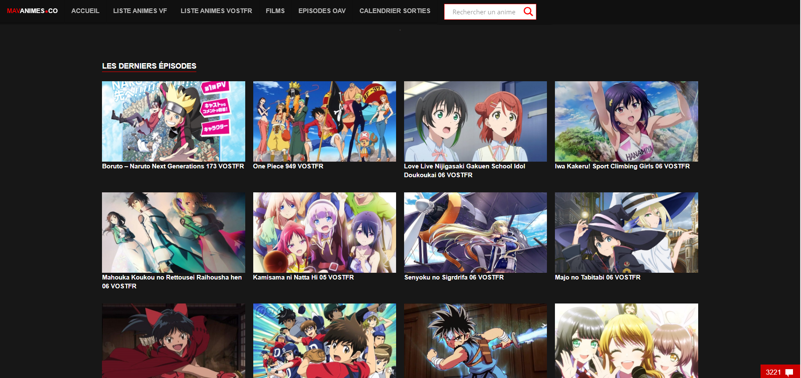Open the Iwa Kakeru climbing girl thumbnail
Image resolution: width=801 pixels, height=378 pixels.
coord(627,121)
